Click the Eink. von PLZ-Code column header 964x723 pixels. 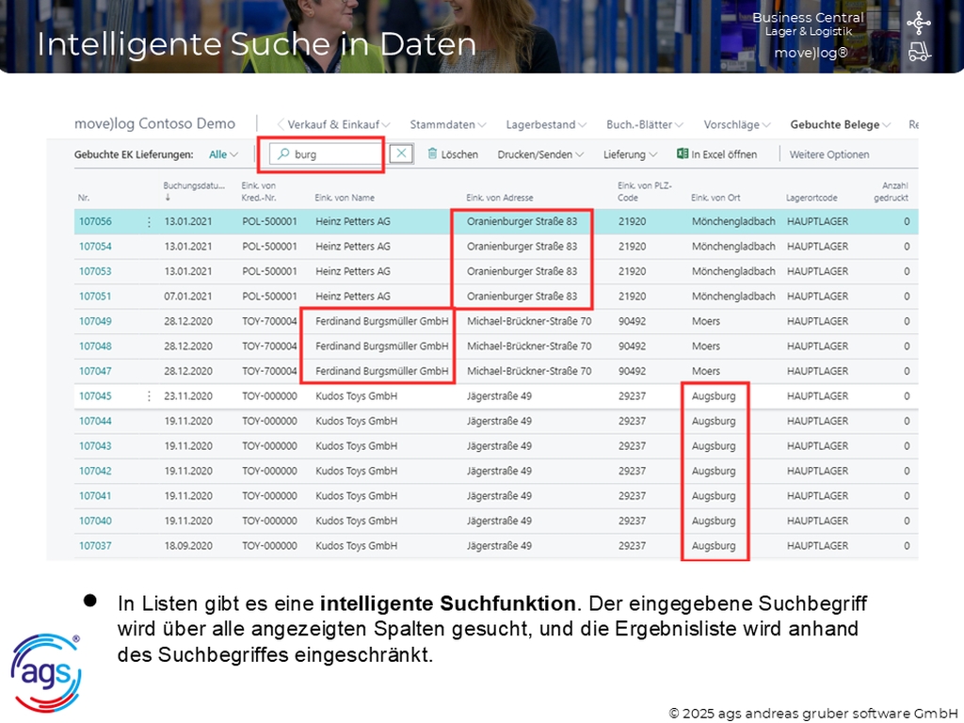pyautogui.click(x=645, y=192)
